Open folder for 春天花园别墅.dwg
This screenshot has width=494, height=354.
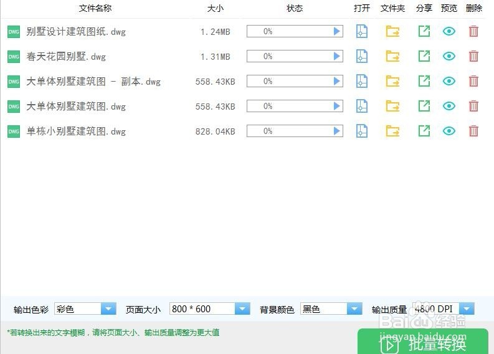click(392, 56)
